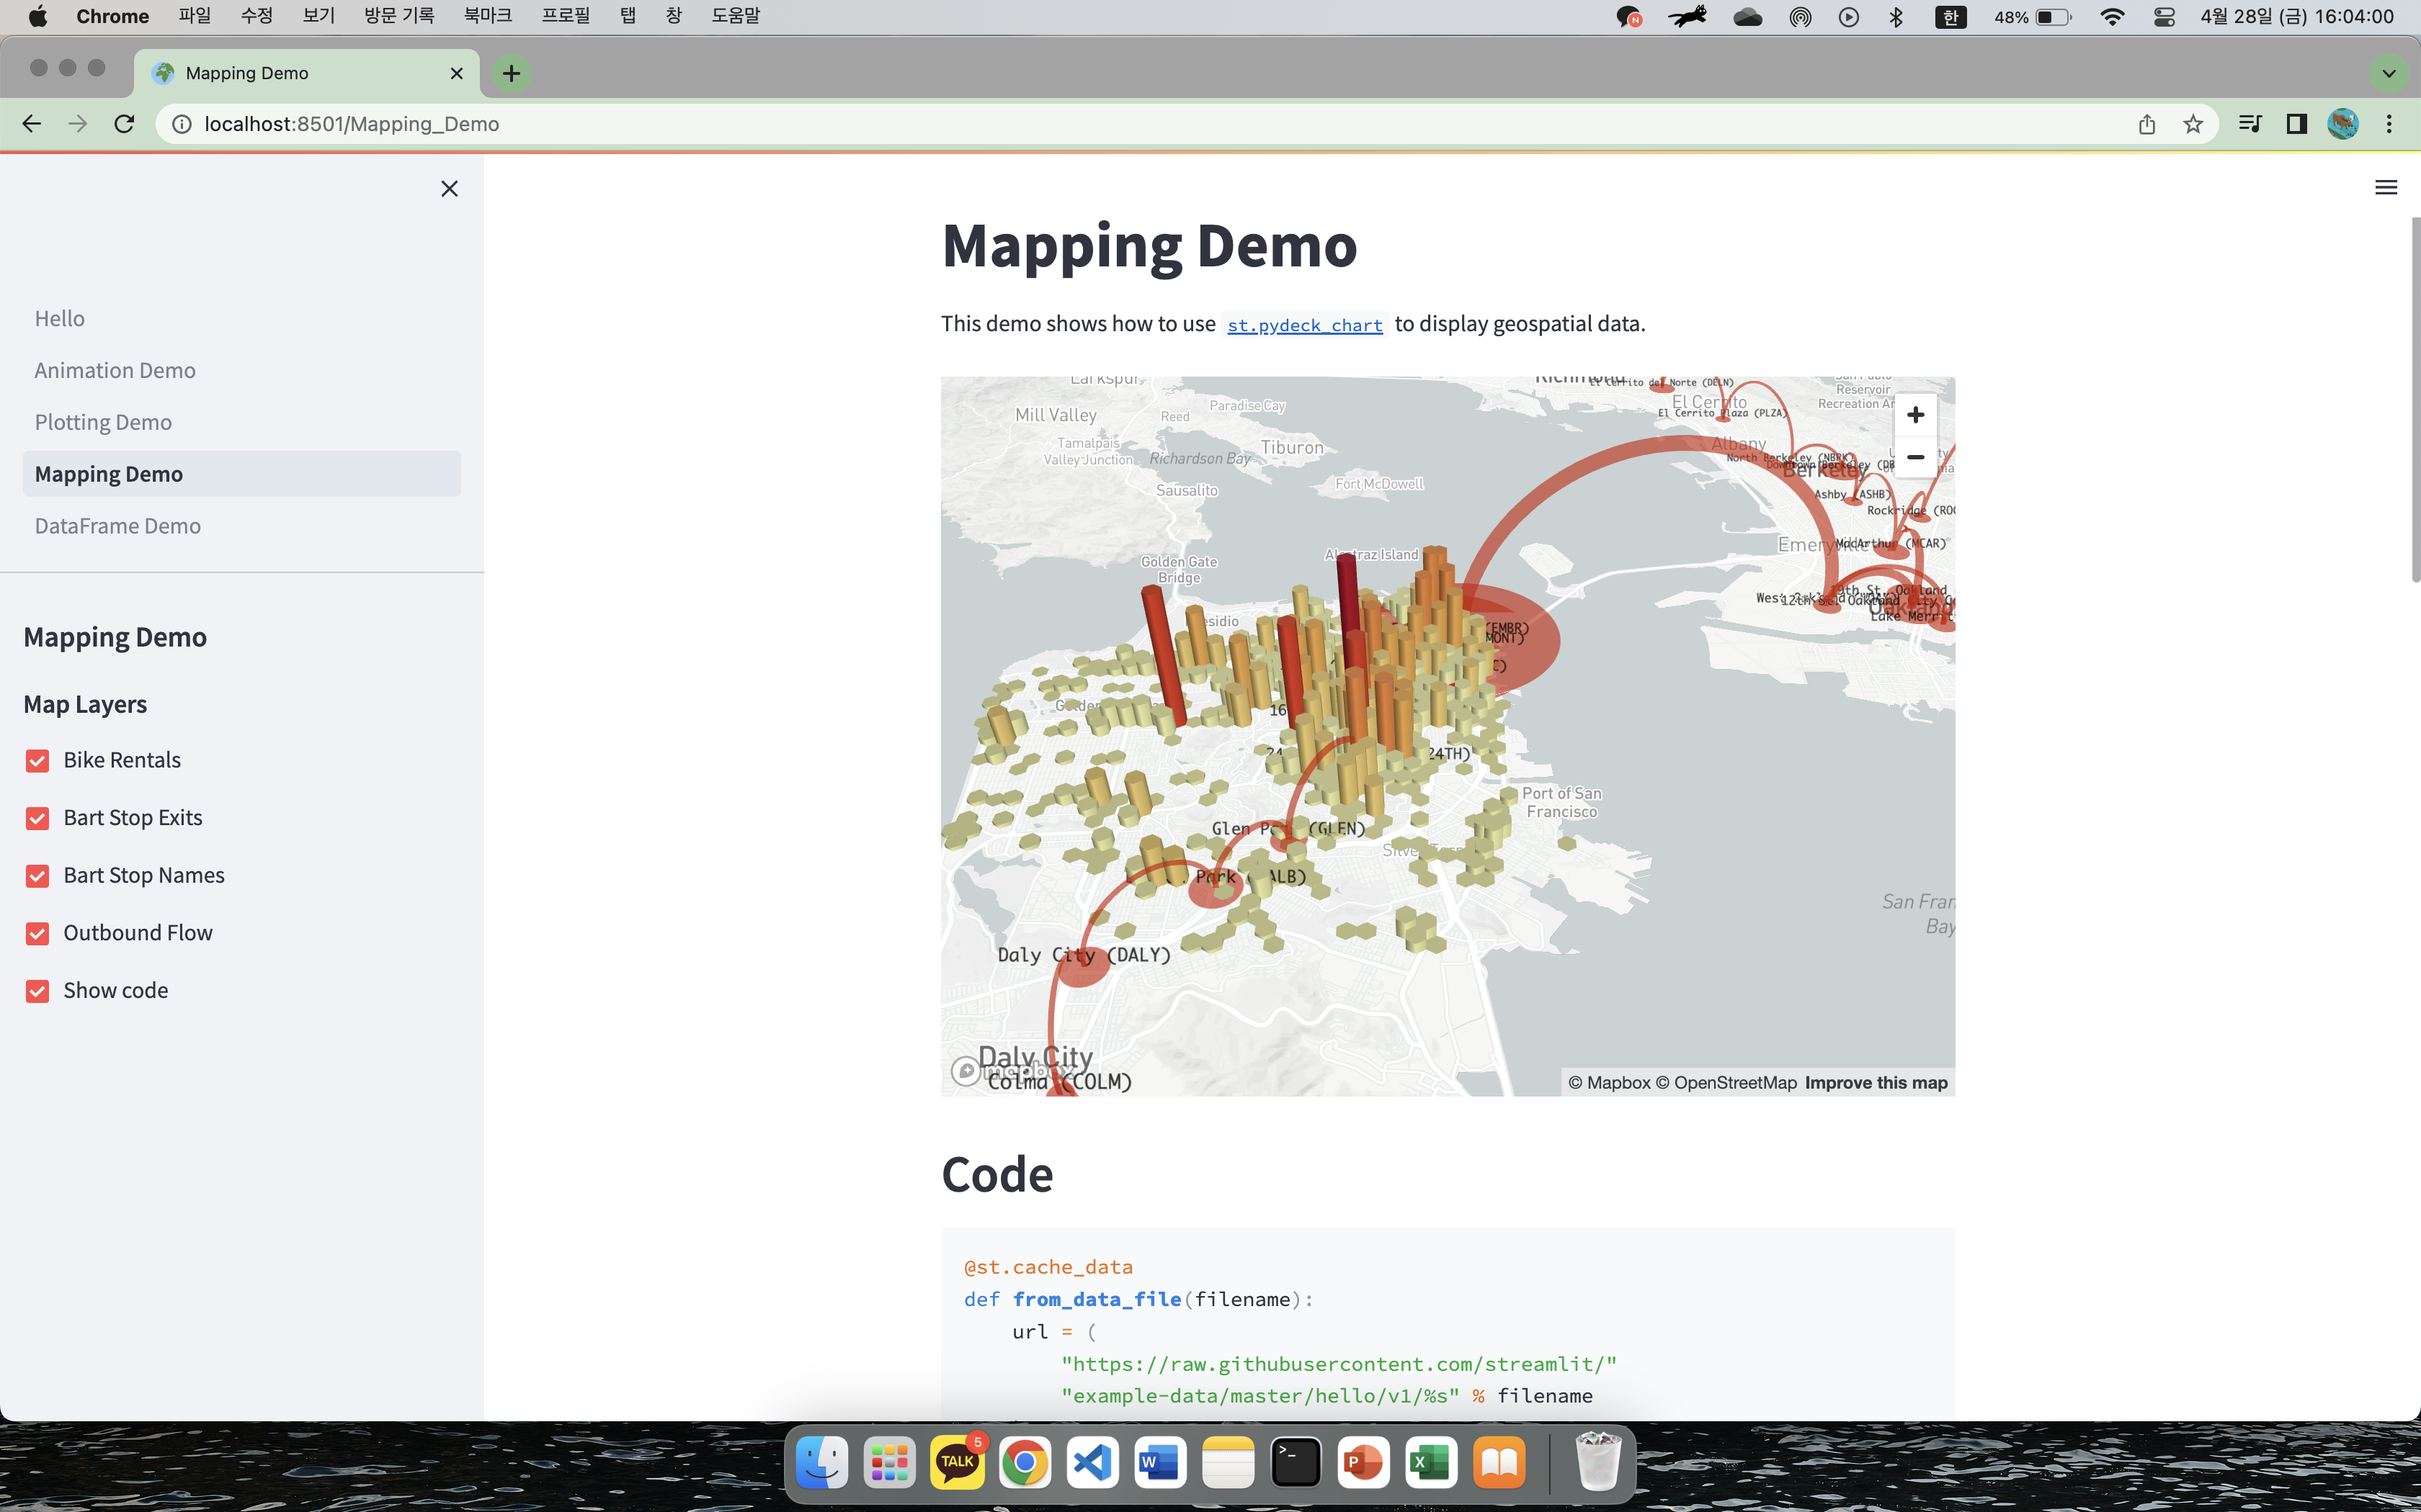The image size is (2421, 1512).
Task: Launch Visual Studio Code from the dock
Action: pyautogui.click(x=1092, y=1463)
